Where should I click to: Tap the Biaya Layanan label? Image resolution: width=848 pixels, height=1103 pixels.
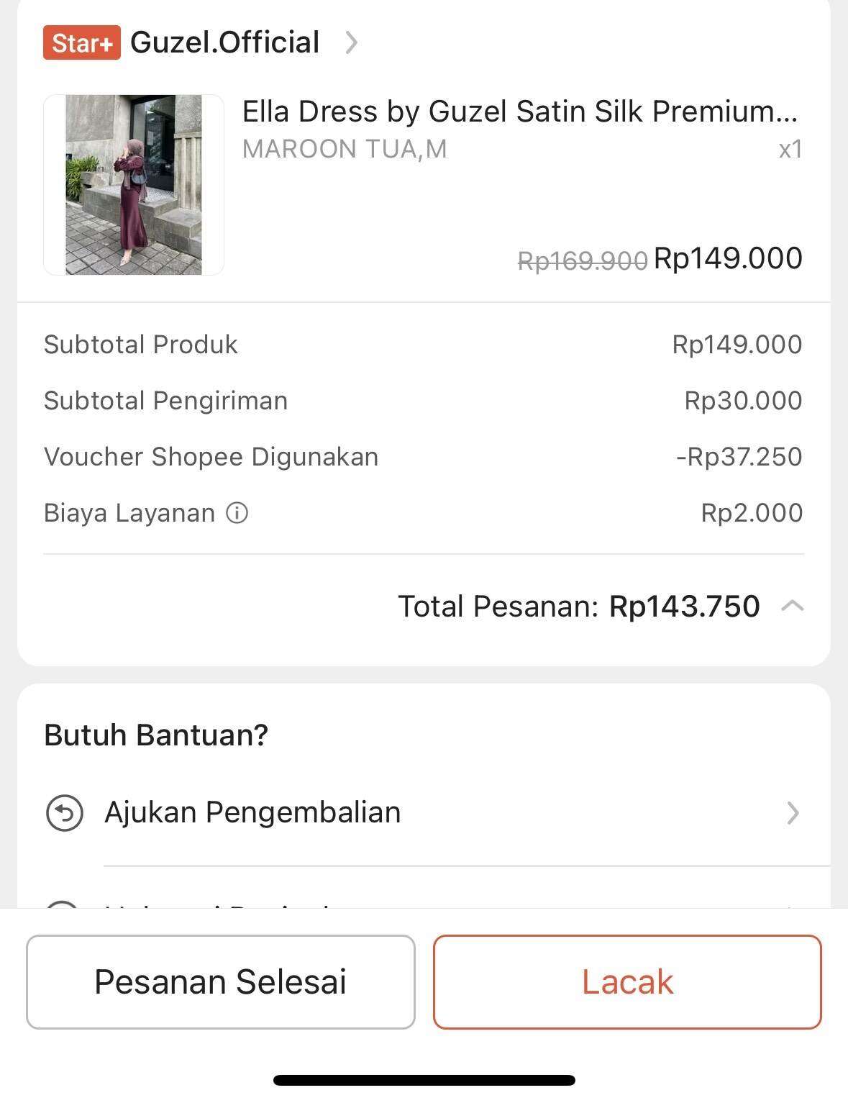[x=129, y=513]
